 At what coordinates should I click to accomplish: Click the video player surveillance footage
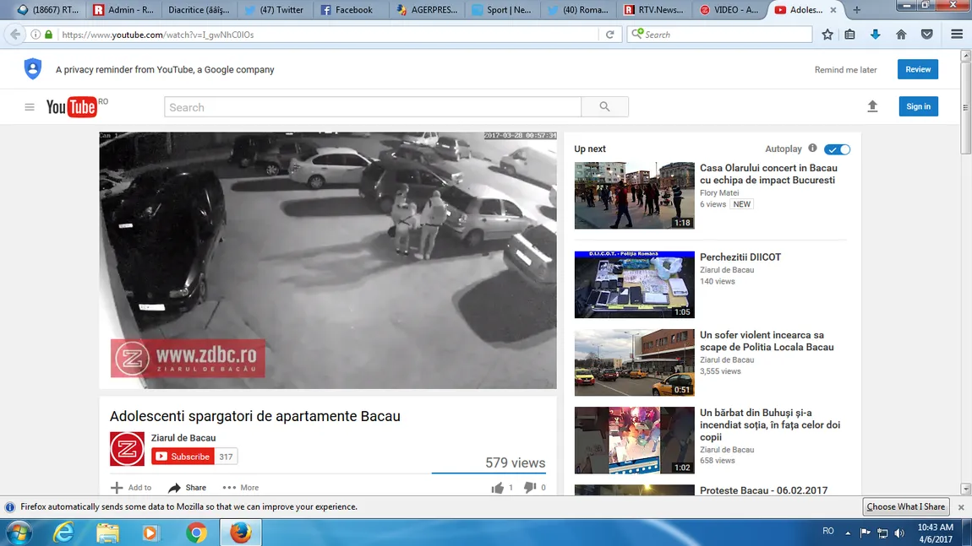(328, 260)
